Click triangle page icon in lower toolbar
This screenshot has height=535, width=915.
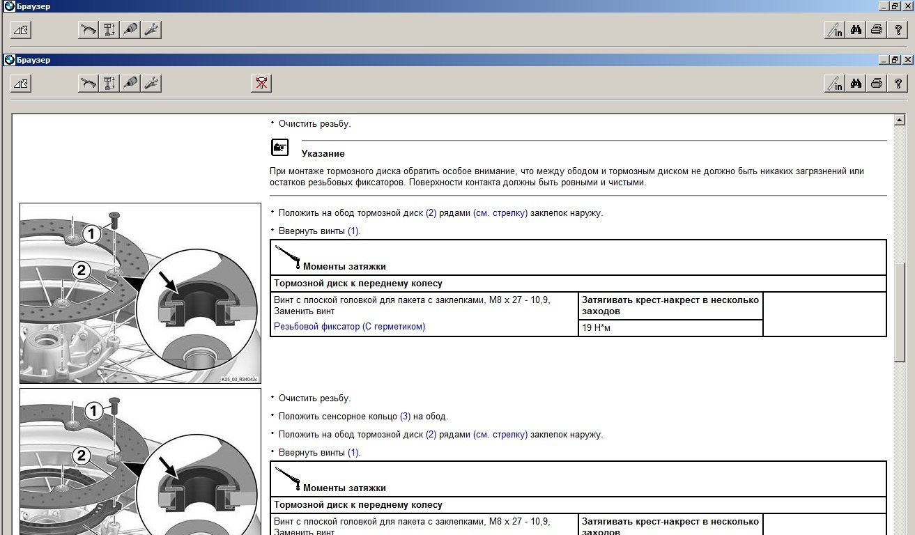click(x=21, y=84)
